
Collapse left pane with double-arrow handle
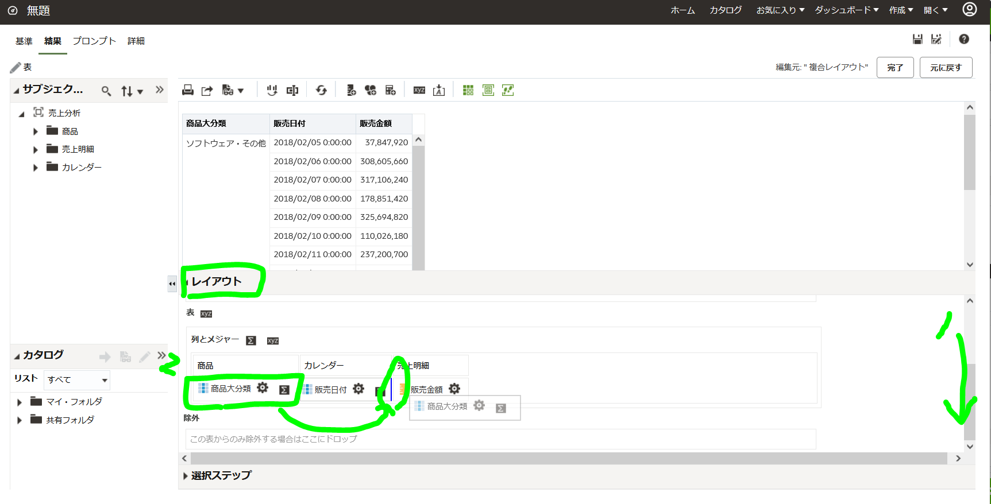[172, 284]
